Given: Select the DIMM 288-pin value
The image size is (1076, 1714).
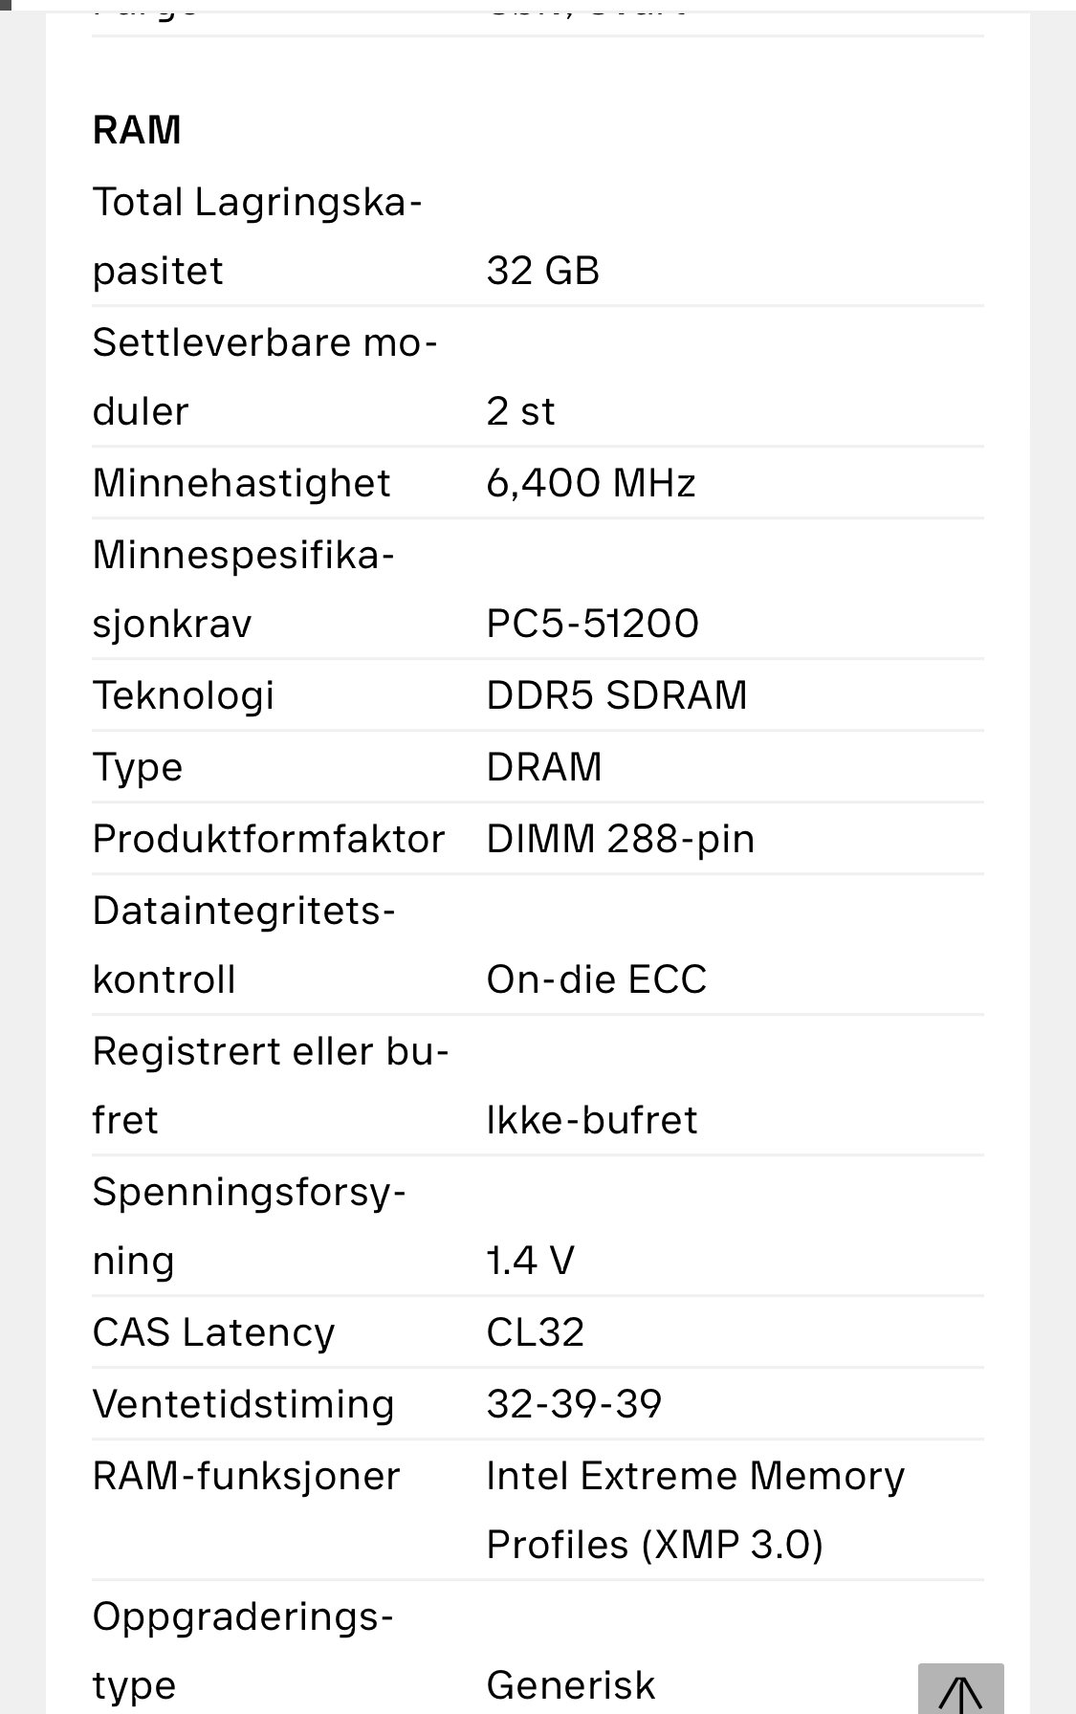Looking at the screenshot, I should 621,839.
